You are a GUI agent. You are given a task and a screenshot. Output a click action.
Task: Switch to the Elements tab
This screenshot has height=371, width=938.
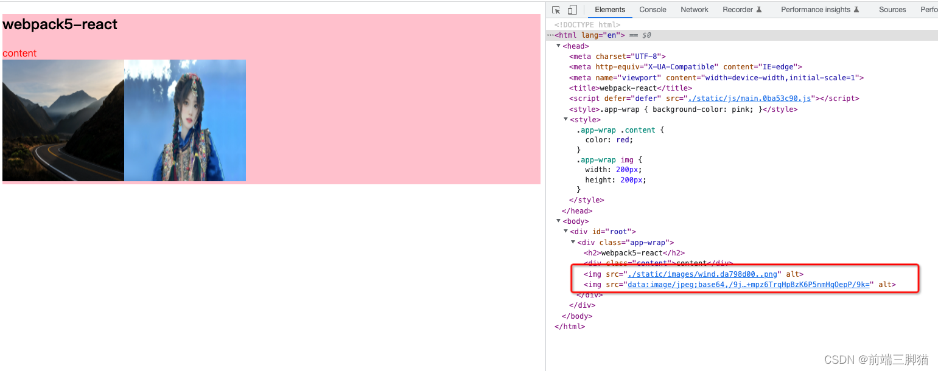click(x=610, y=10)
